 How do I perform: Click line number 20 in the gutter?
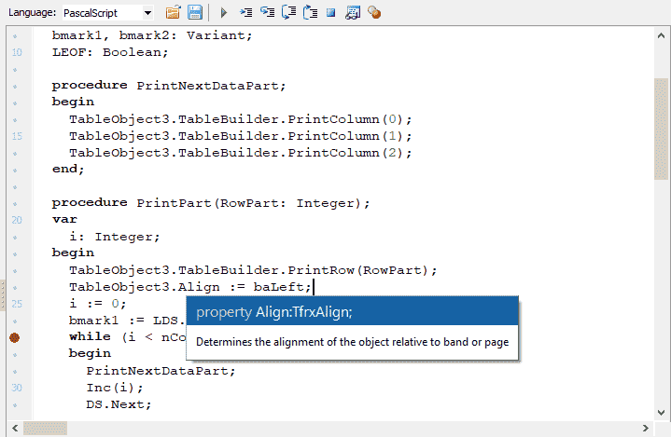(17, 220)
